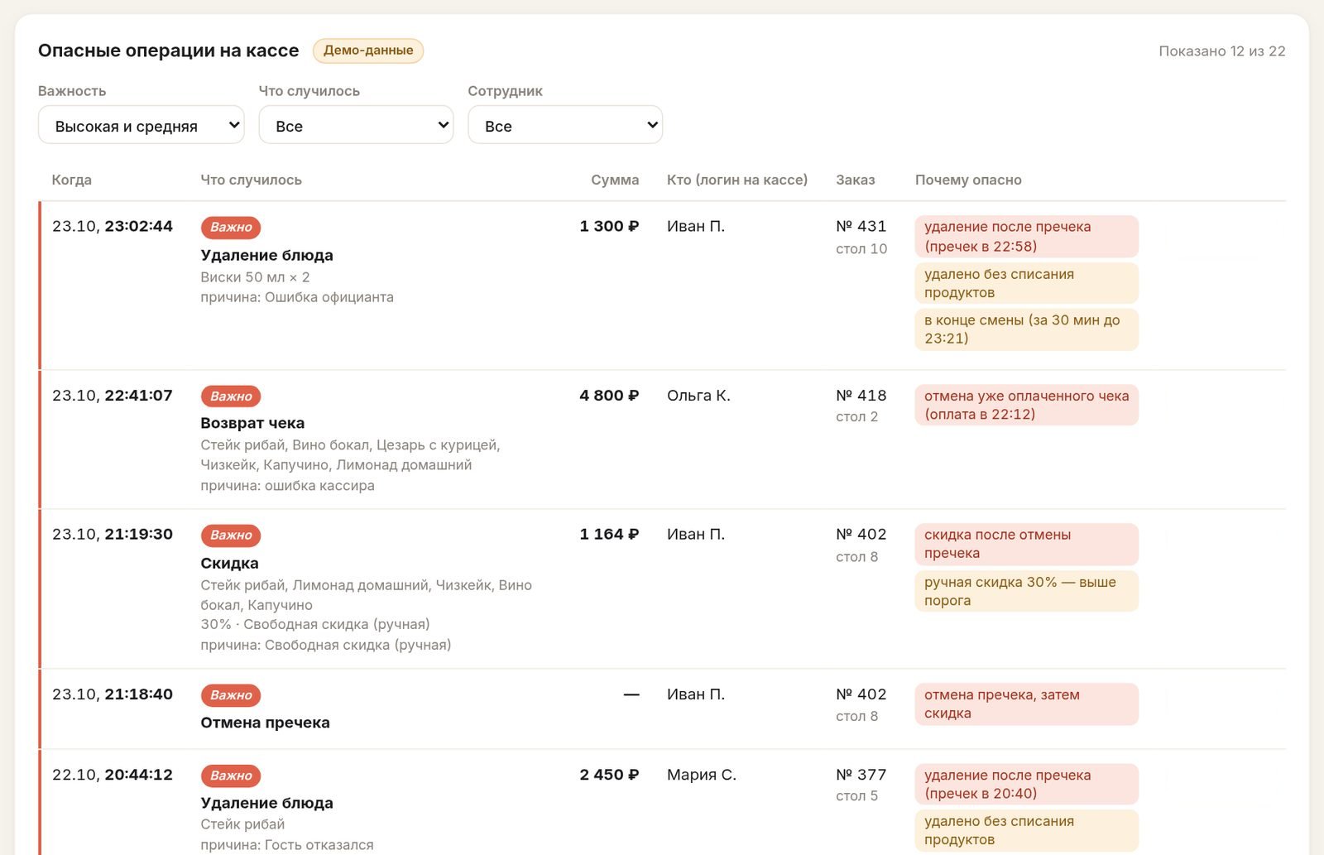This screenshot has width=1324, height=855.
Task: Select order № 431
Action: click(x=861, y=226)
